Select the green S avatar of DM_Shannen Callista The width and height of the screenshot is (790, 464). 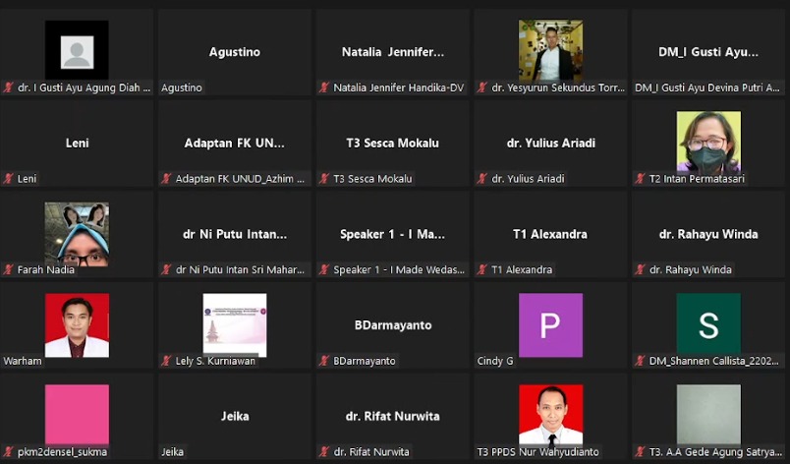tap(708, 323)
